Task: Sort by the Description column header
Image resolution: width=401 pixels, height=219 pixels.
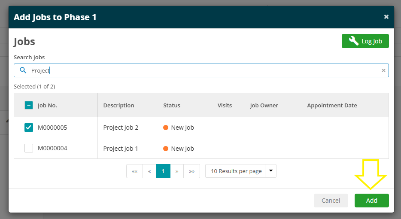Action: (118, 105)
